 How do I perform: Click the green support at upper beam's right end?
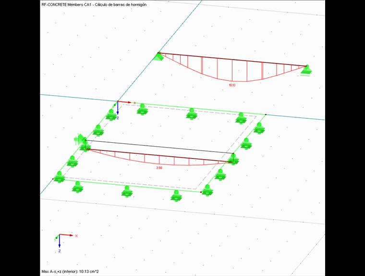(x=306, y=71)
